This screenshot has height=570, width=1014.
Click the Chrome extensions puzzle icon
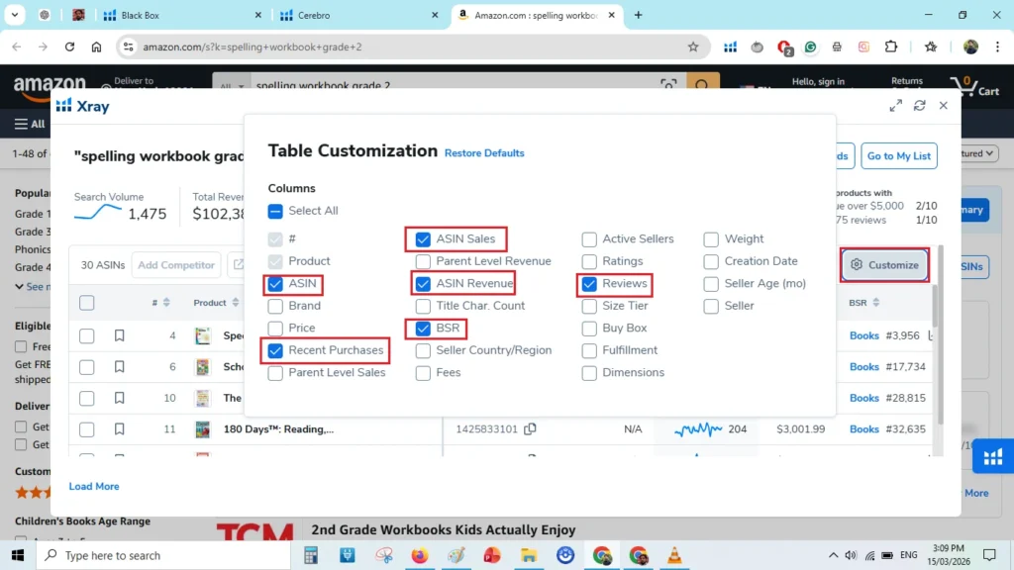tap(890, 47)
